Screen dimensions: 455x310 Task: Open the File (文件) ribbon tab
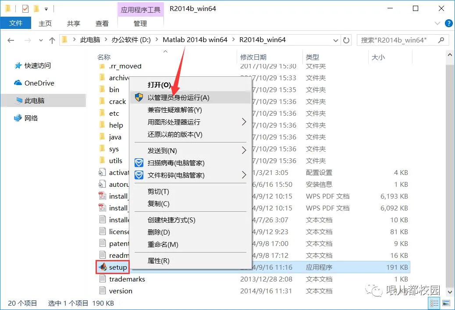point(16,23)
